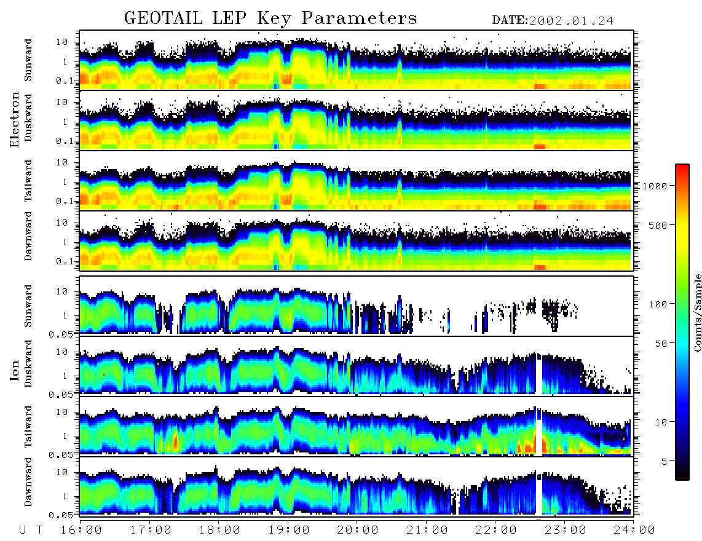Select the Electron Dawnward panel label
This screenshot has width=702, height=541.
[28, 237]
